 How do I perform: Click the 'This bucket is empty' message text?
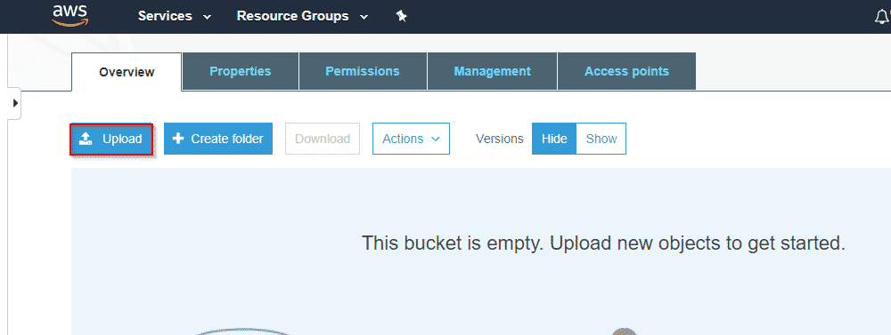tap(603, 243)
